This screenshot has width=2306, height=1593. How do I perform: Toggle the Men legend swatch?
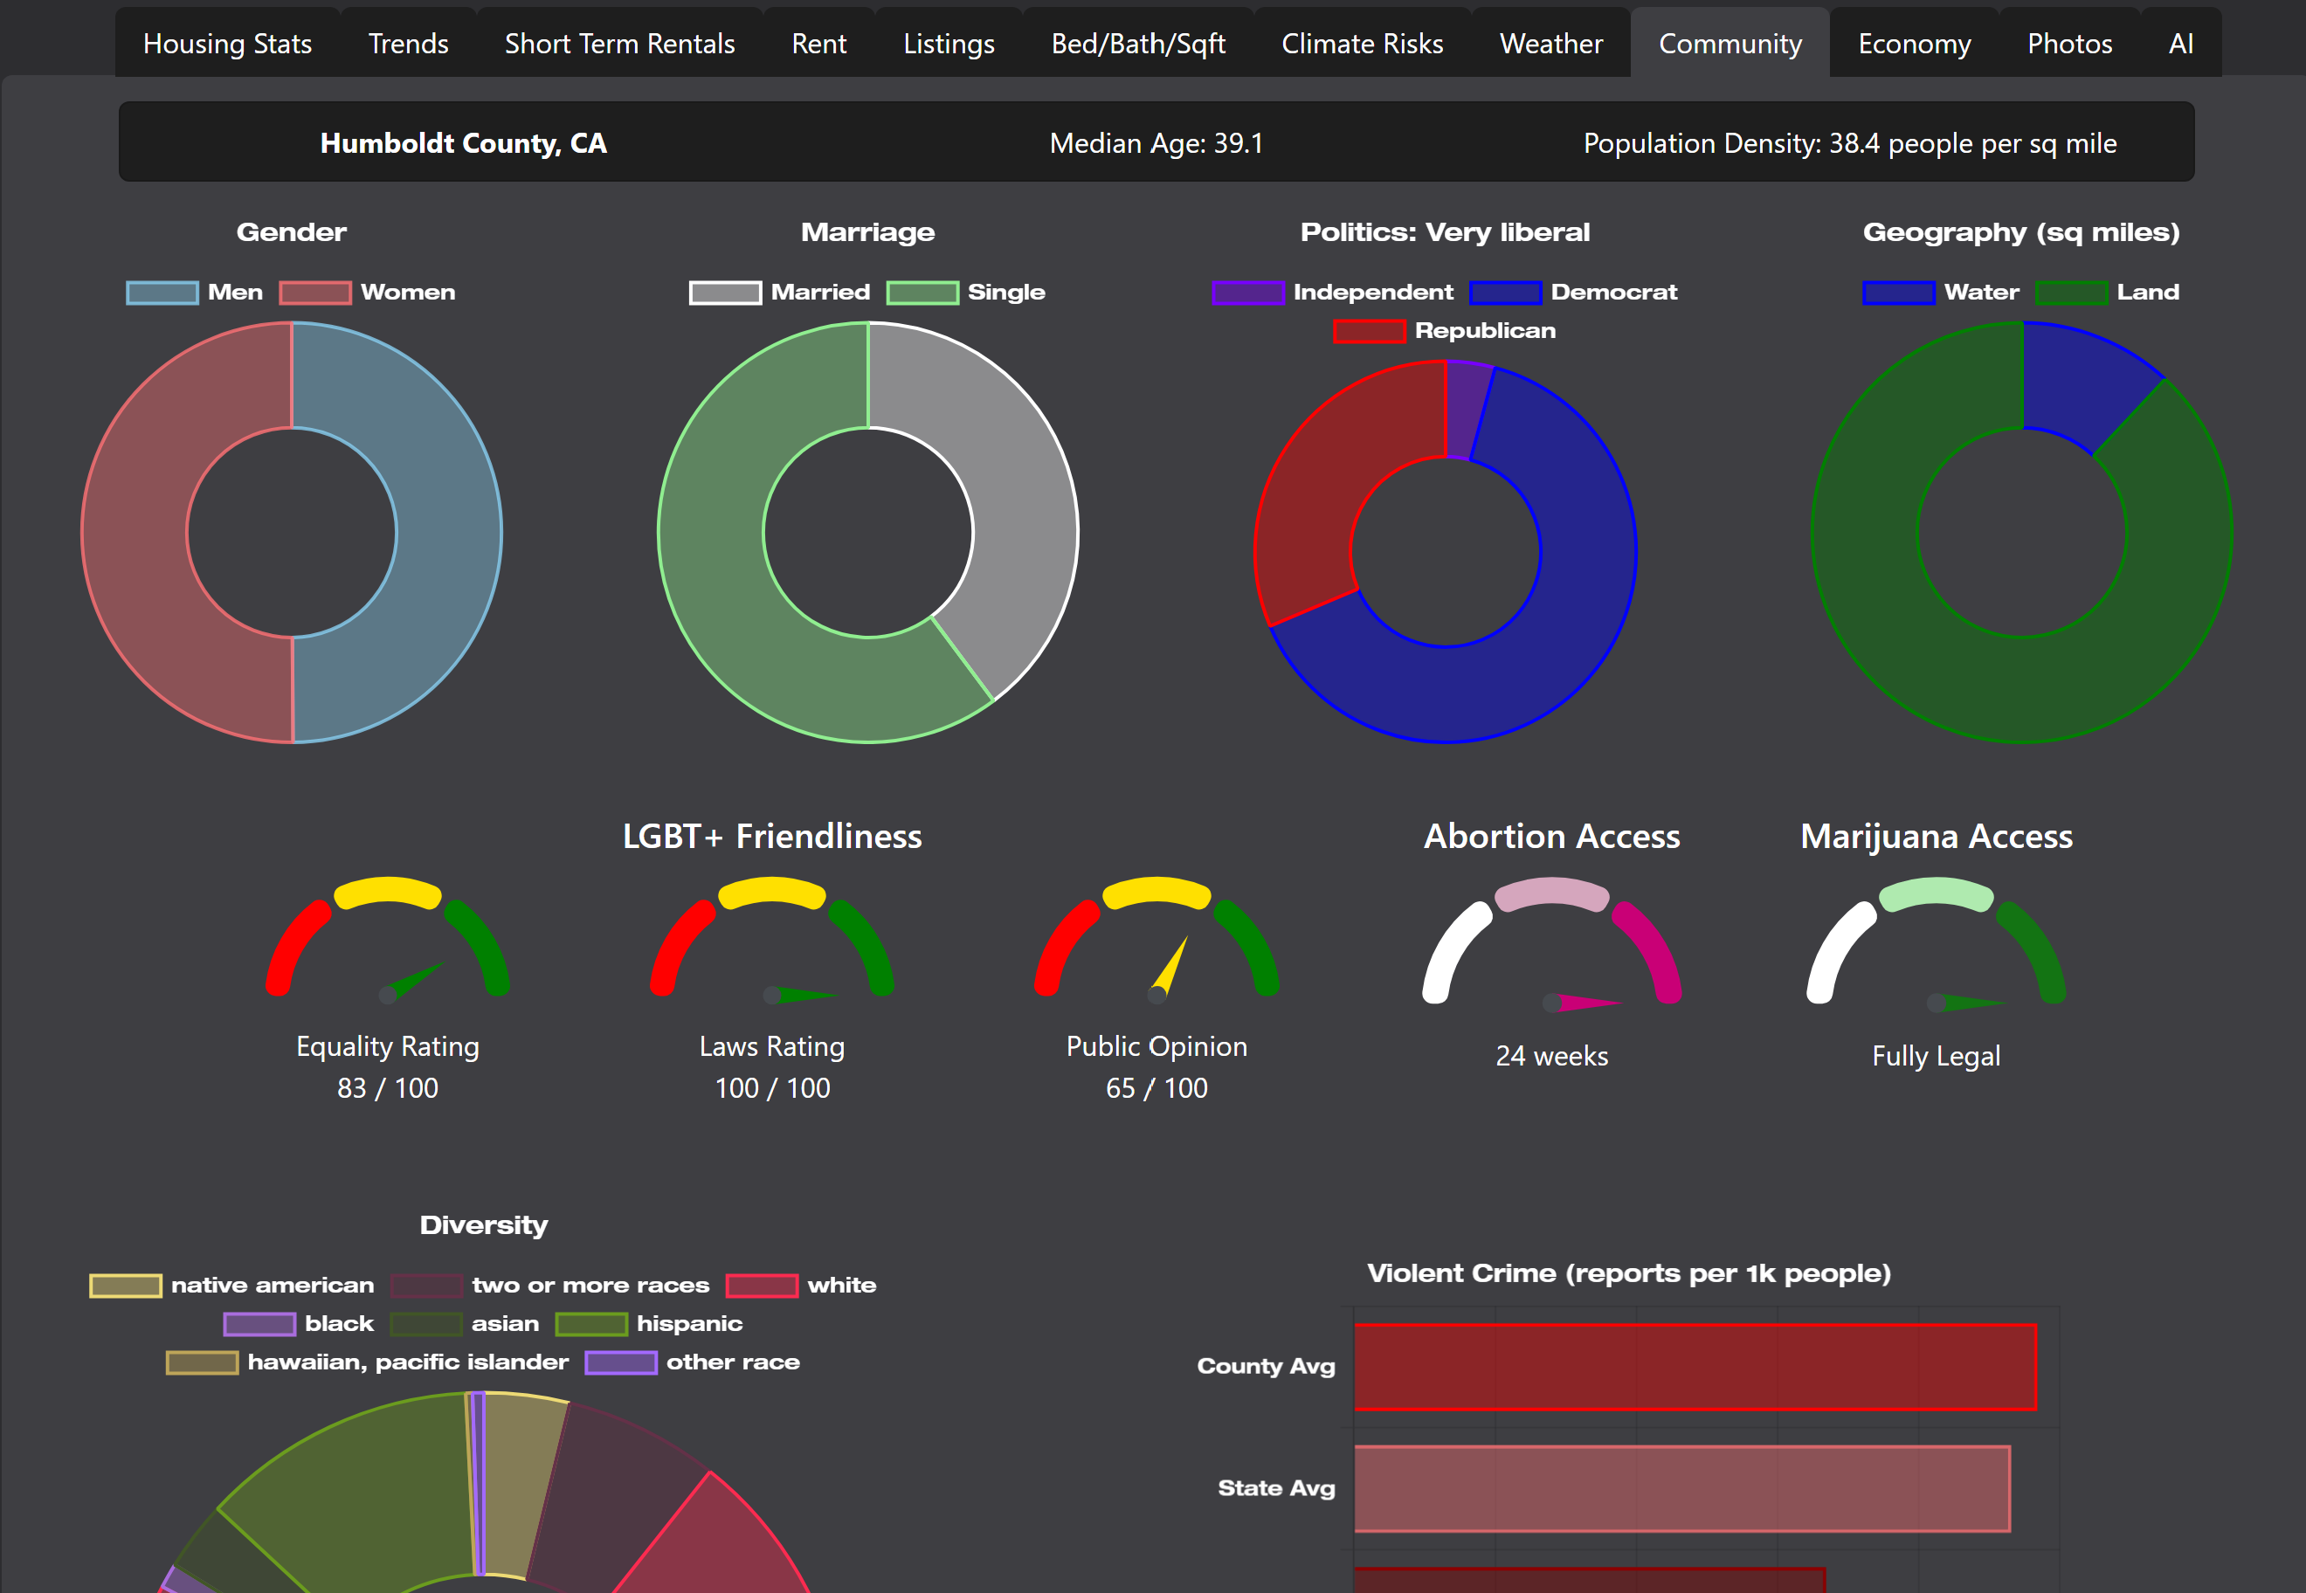click(162, 293)
